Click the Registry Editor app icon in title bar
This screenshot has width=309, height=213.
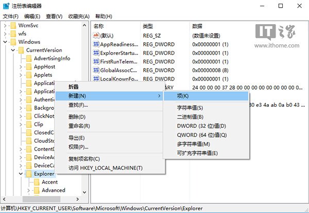pyautogui.click(x=6, y=6)
